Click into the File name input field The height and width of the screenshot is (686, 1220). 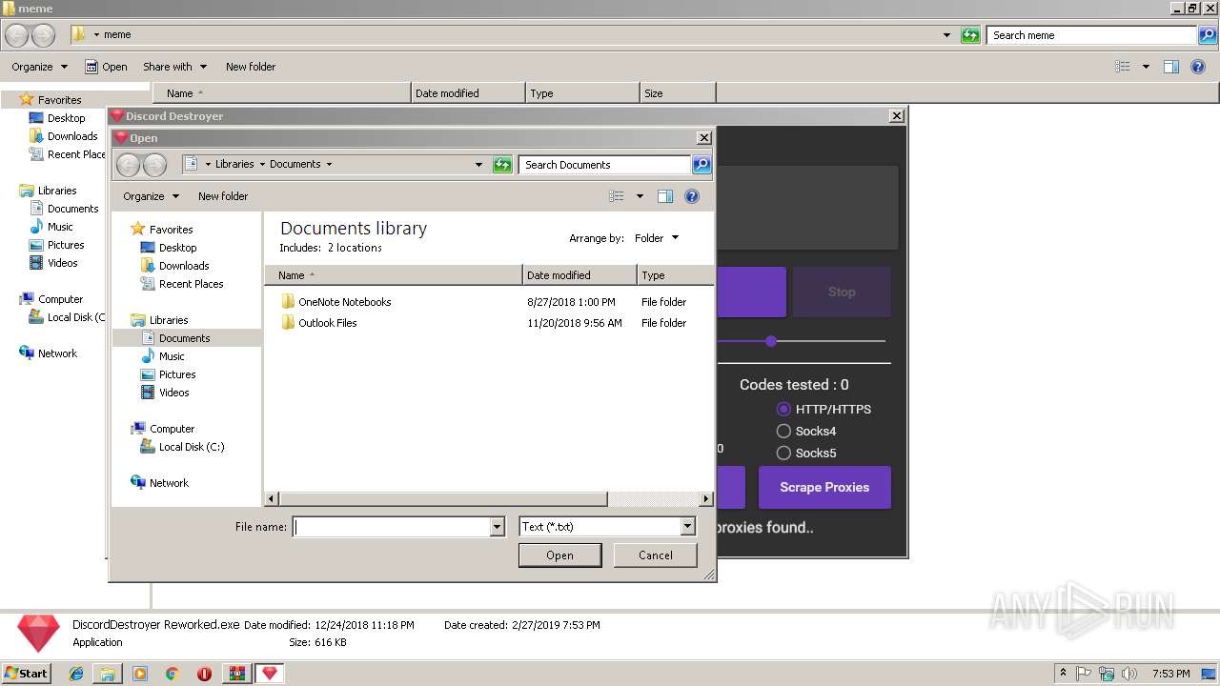click(391, 527)
